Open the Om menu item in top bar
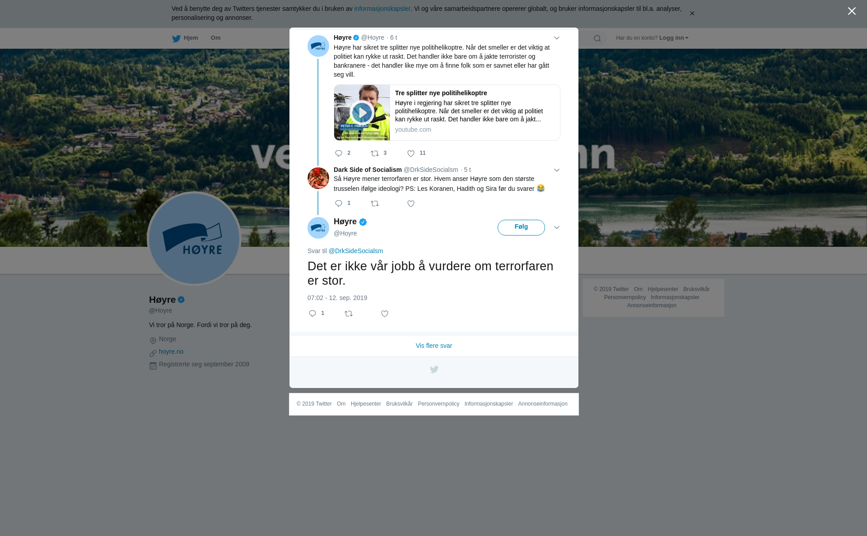 (x=215, y=38)
